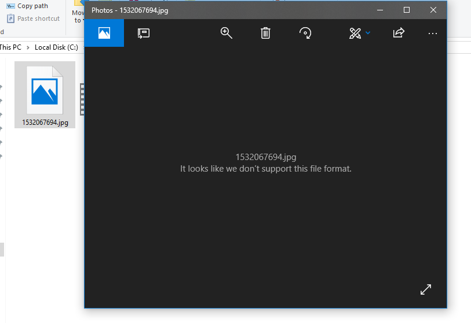Click the Paste shortcut icon in Explorer

click(x=10, y=18)
